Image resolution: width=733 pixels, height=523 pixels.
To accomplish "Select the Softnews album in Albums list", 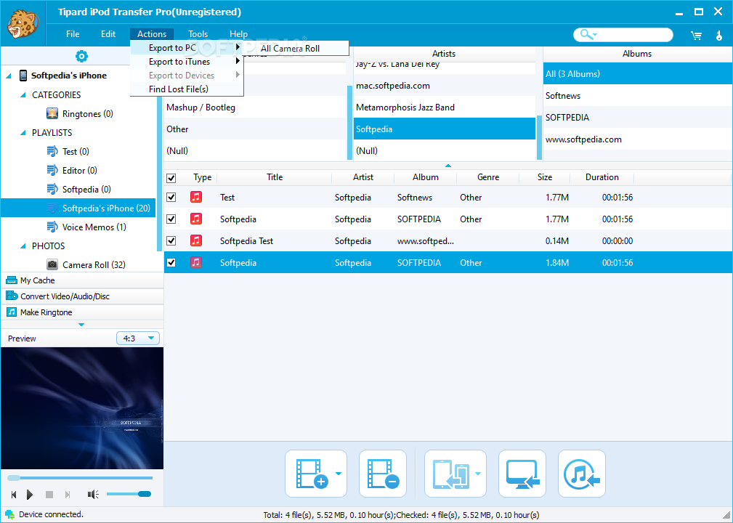I will tap(637, 95).
